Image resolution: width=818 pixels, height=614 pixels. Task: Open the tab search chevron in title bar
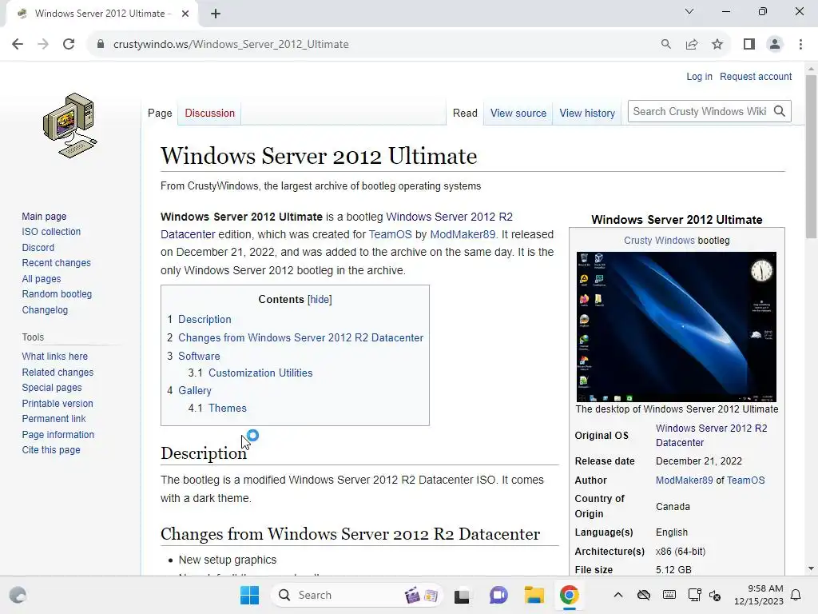pos(689,11)
